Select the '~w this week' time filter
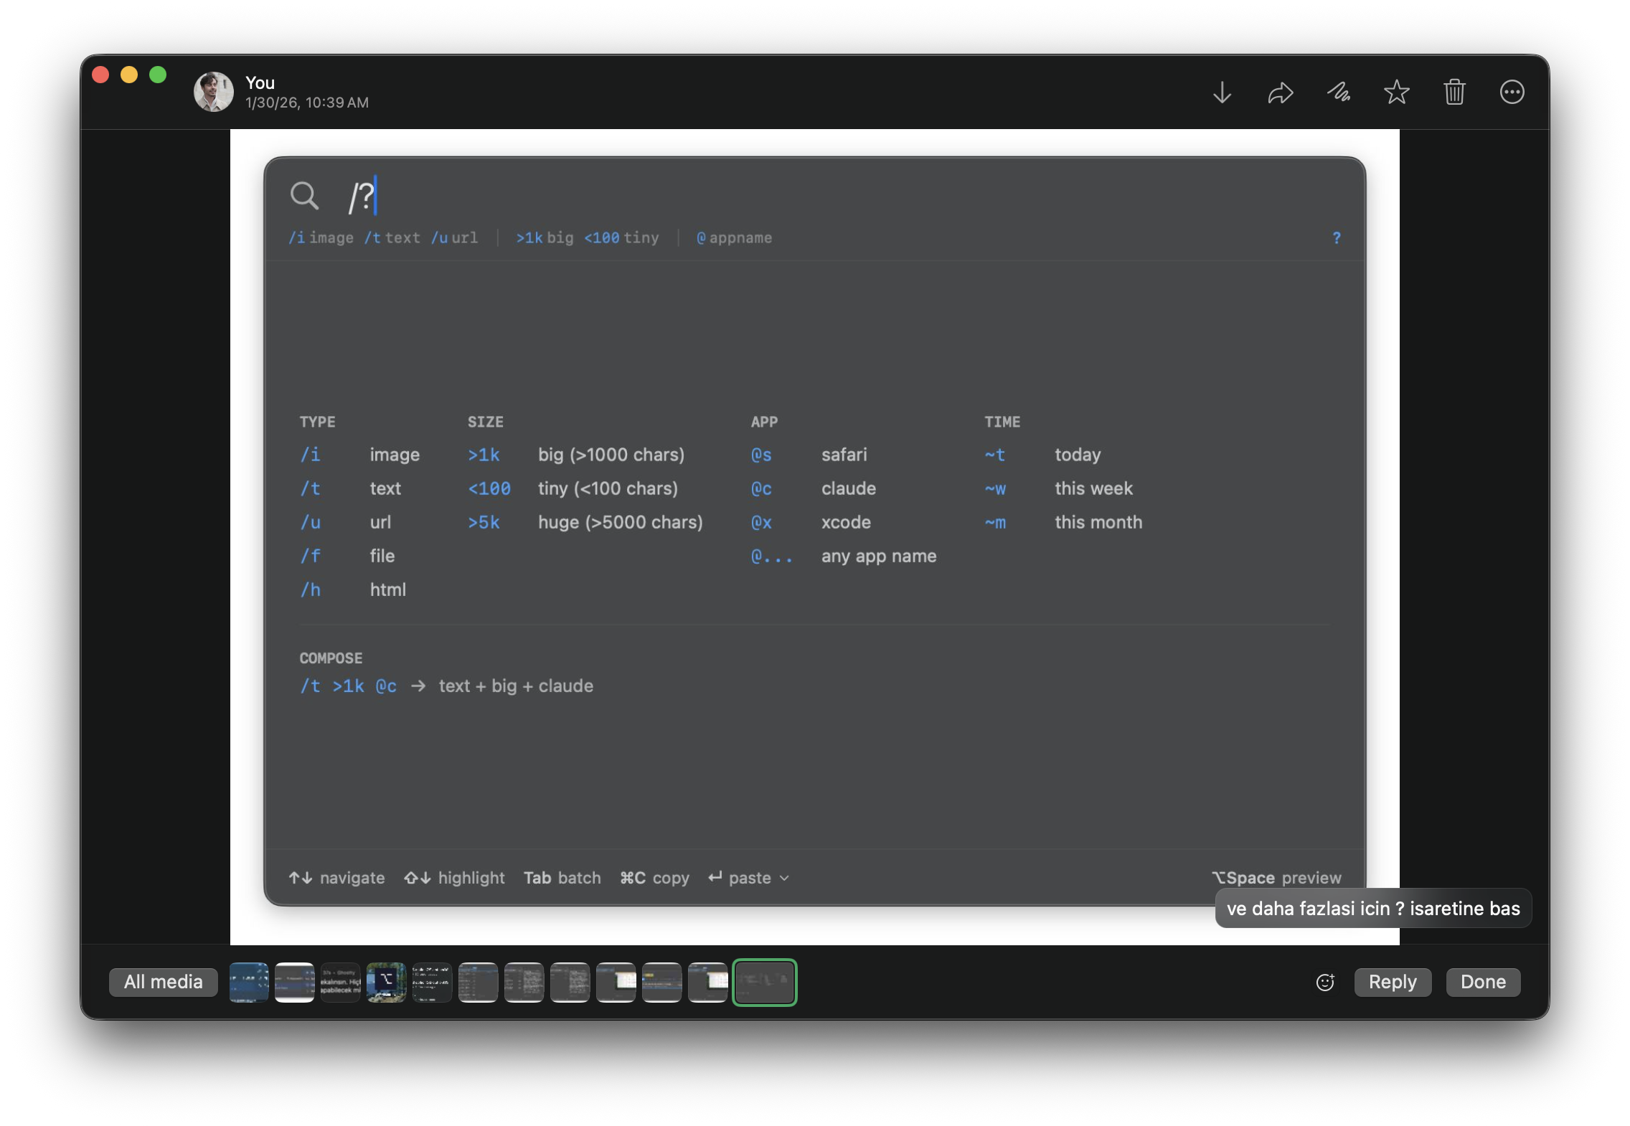Screen dimensions: 1630x1126 (995, 488)
